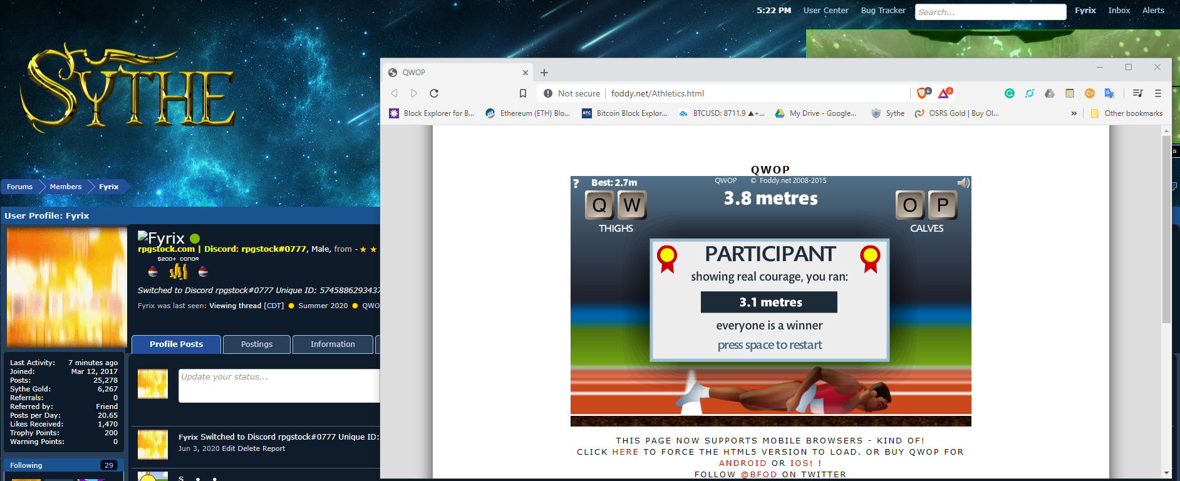Click the browser forward arrow

[414, 93]
